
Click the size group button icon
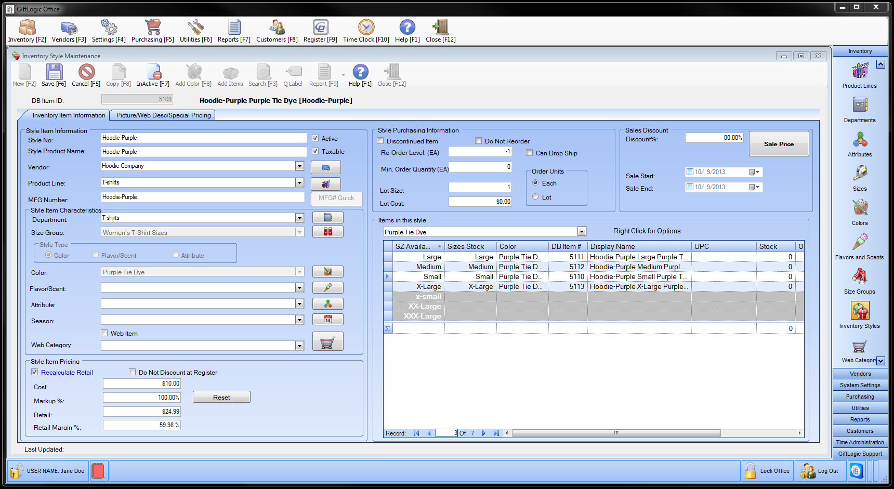point(327,231)
